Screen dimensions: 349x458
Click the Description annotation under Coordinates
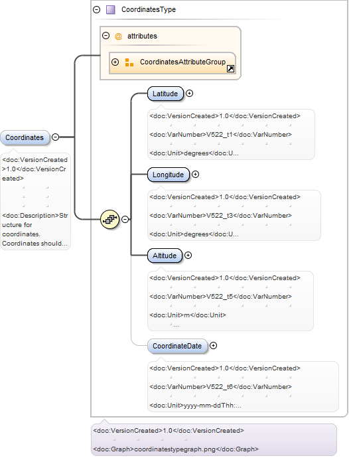pos(35,230)
